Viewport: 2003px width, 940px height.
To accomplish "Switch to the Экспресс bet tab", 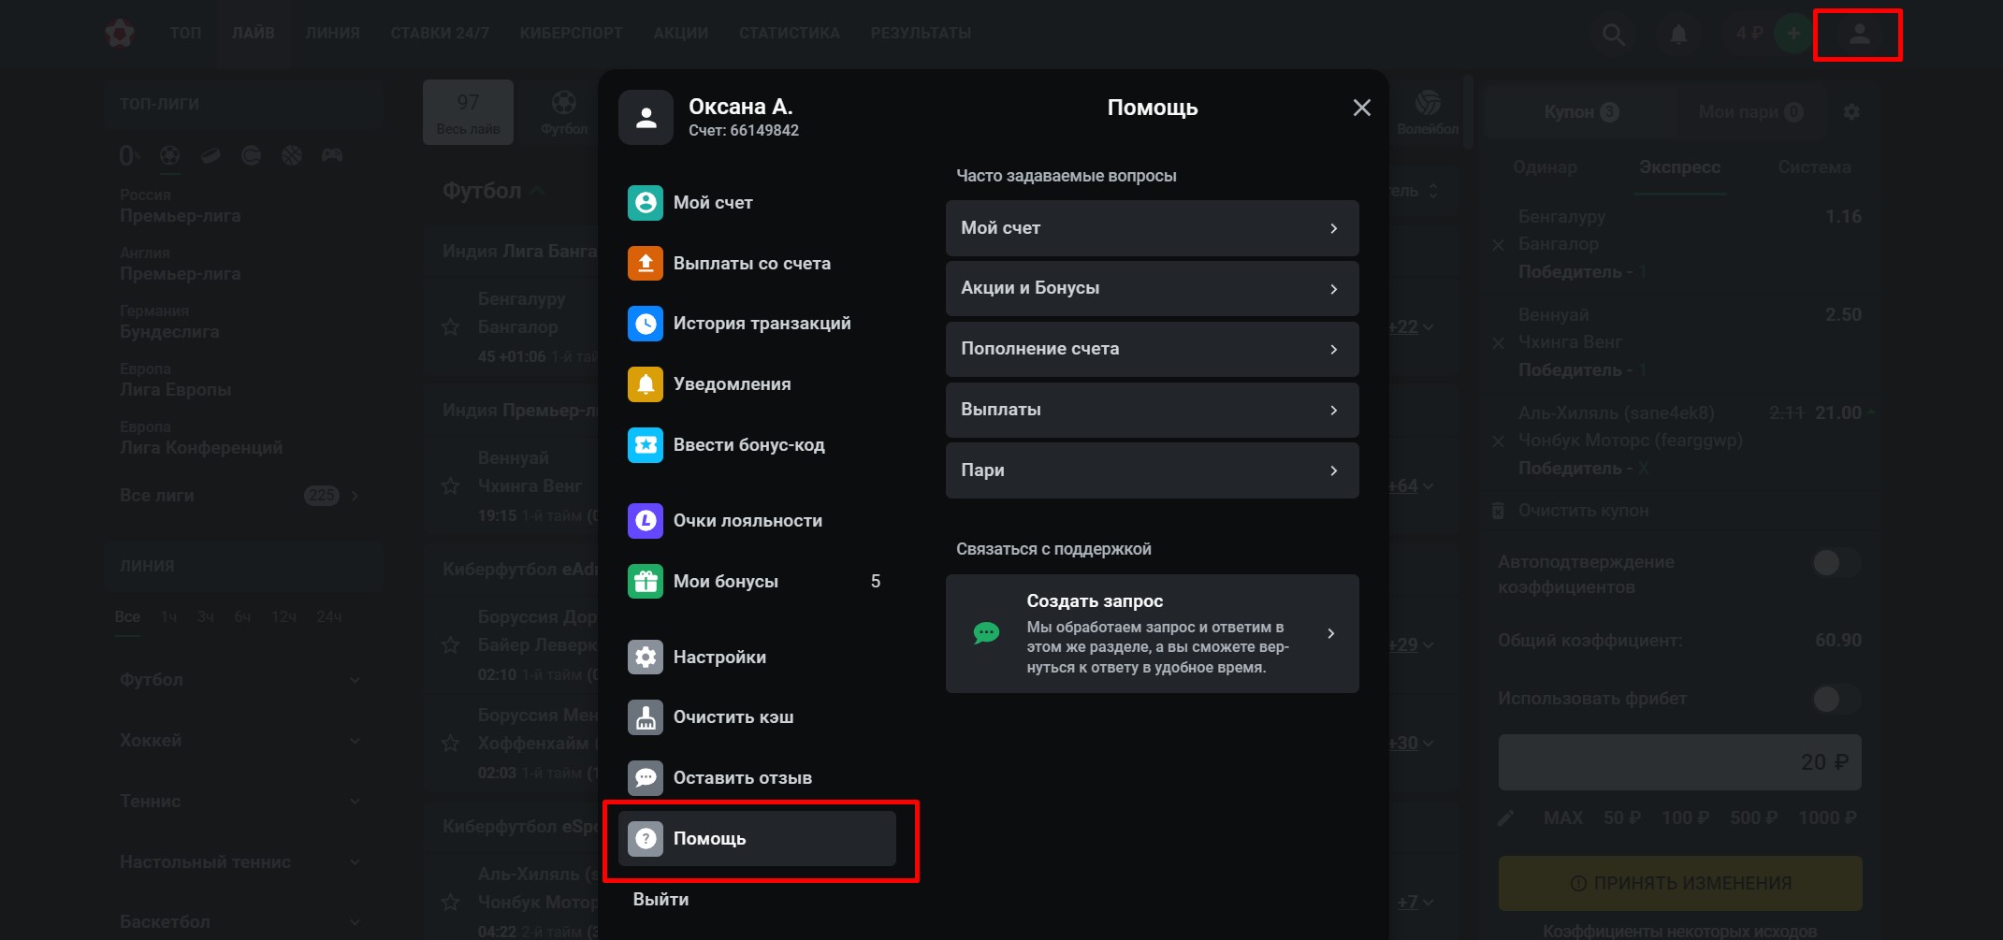I will pos(1679,167).
